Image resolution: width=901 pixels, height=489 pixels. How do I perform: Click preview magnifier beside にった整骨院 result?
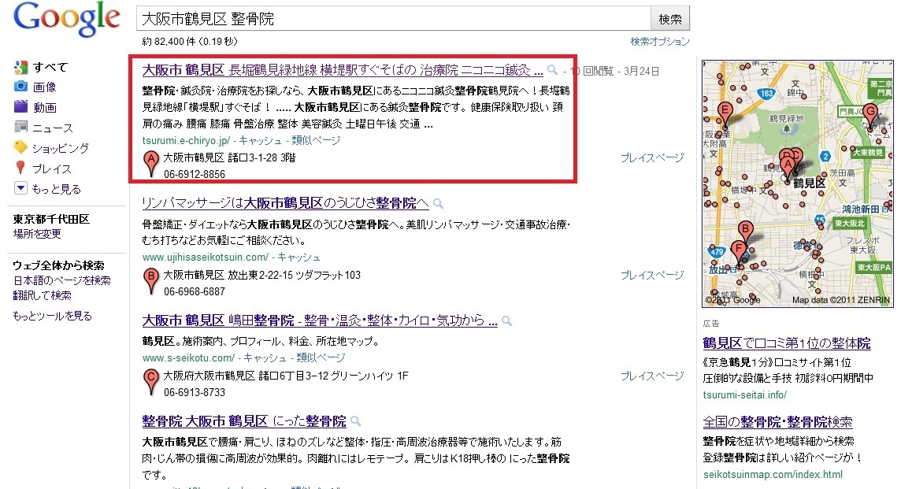pos(356,421)
